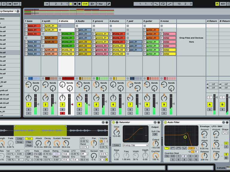Open the LFO Shape waveform dropdown
This screenshot has height=172, width=230.
click(x=225, y=133)
